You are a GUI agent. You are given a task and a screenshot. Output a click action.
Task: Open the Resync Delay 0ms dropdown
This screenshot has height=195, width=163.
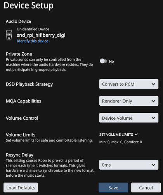pyautogui.click(x=129, y=165)
